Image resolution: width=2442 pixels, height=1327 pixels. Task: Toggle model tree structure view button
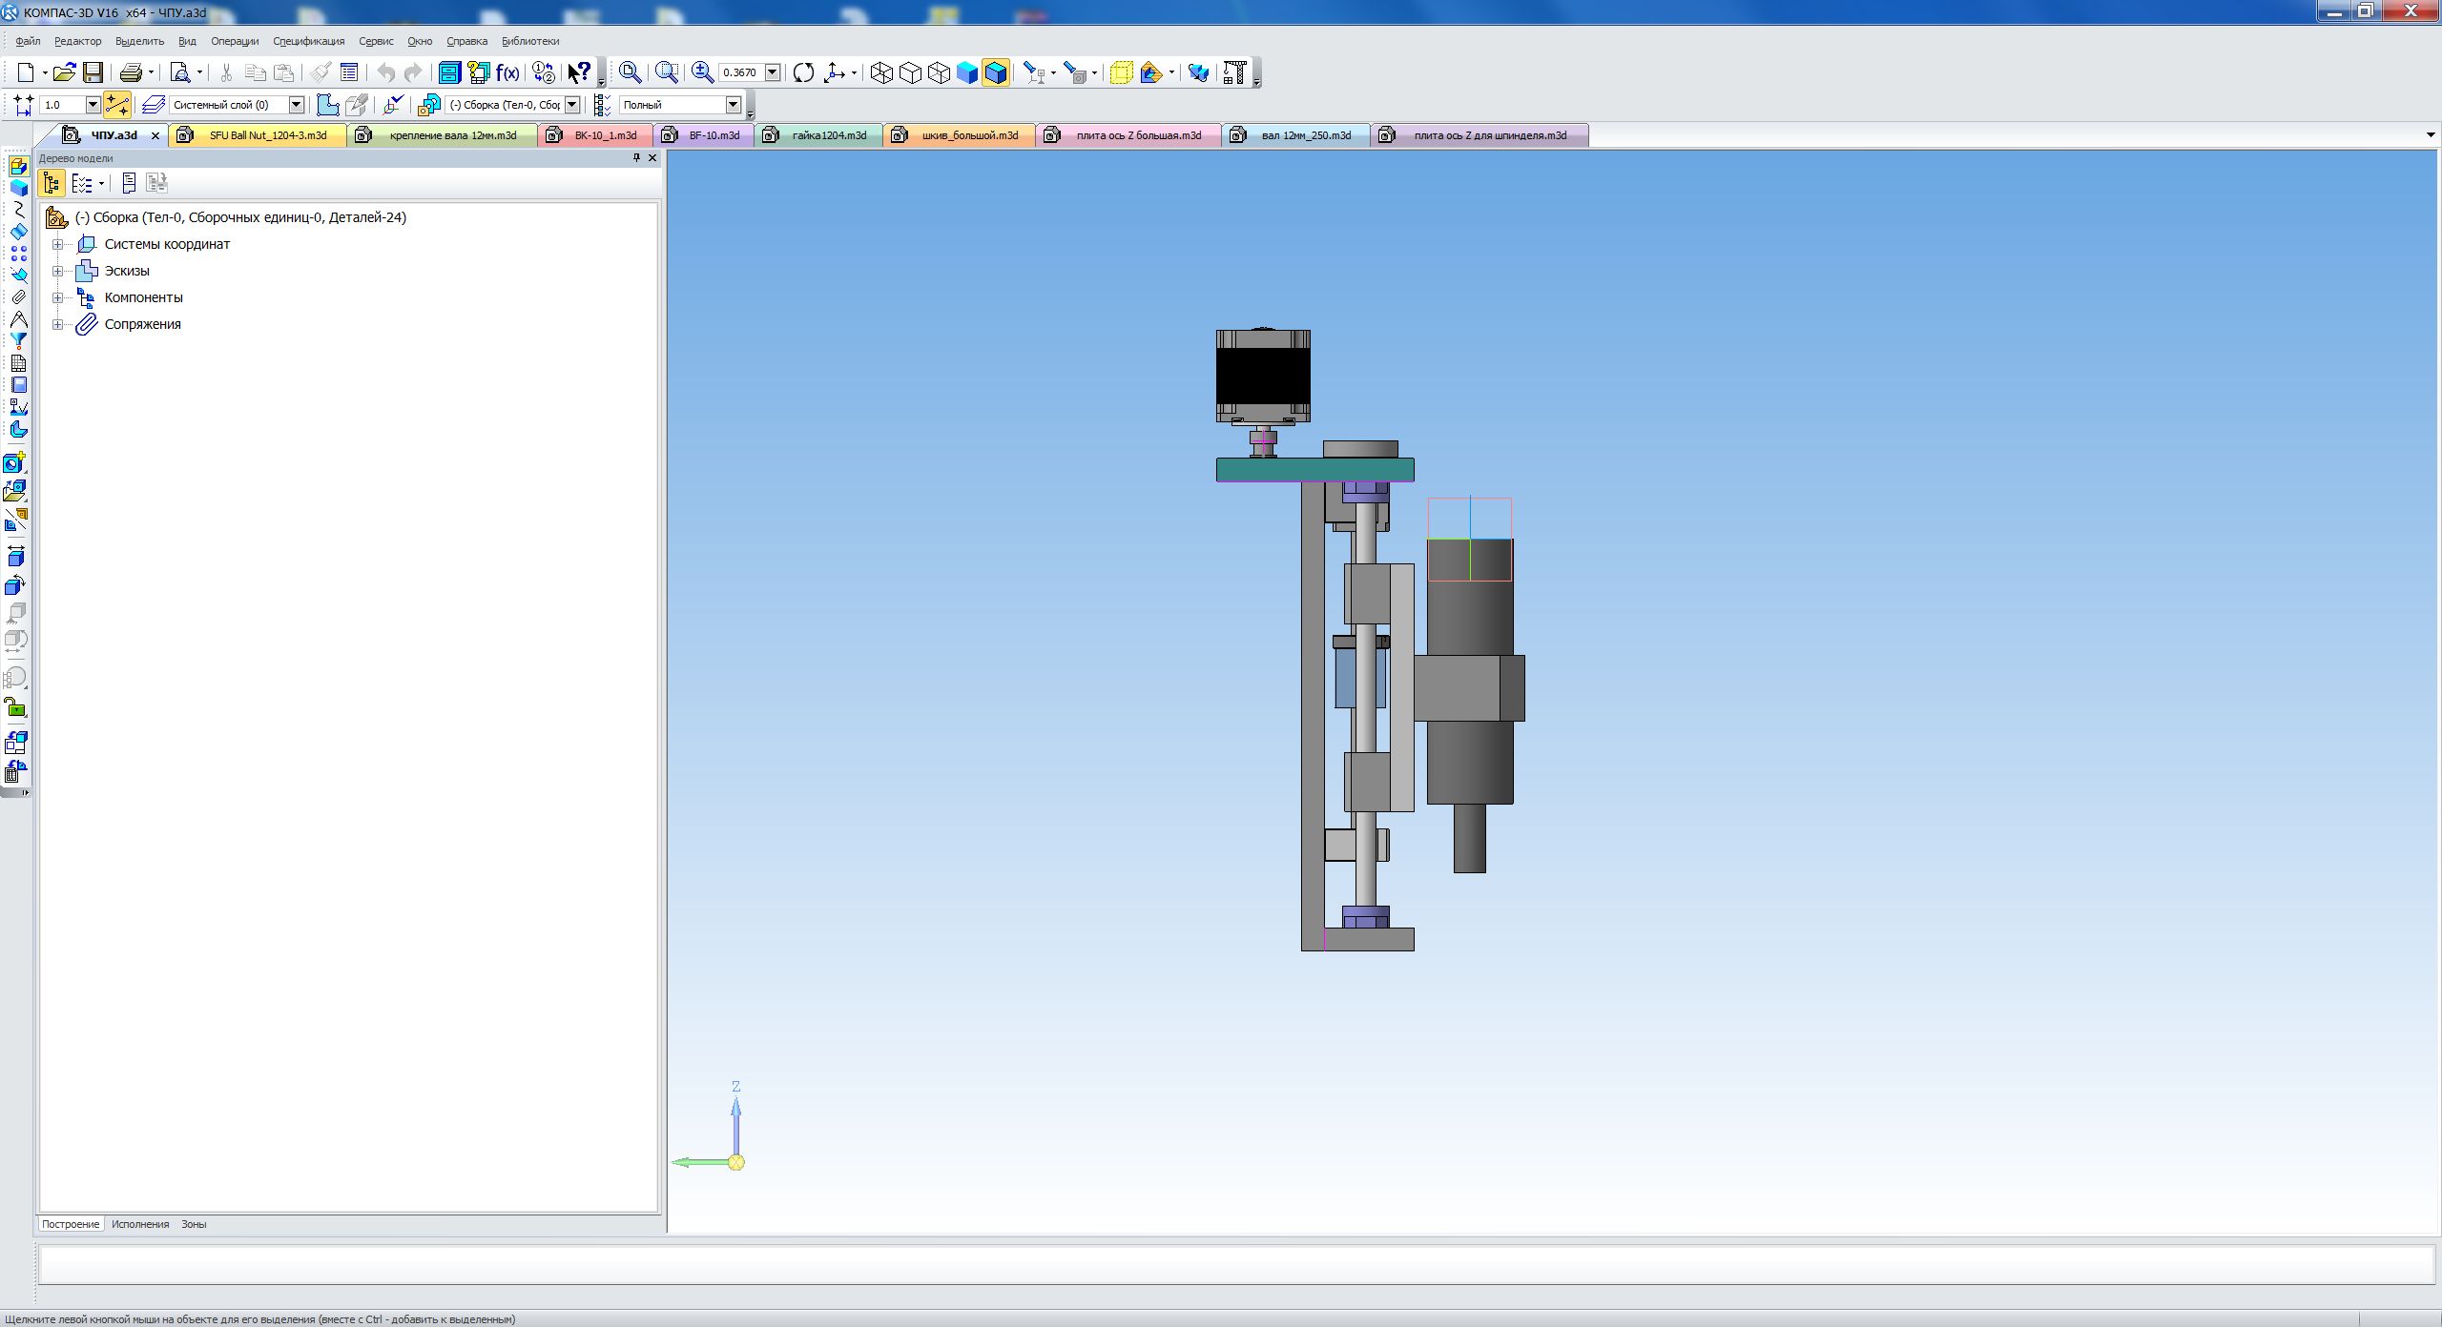click(52, 183)
